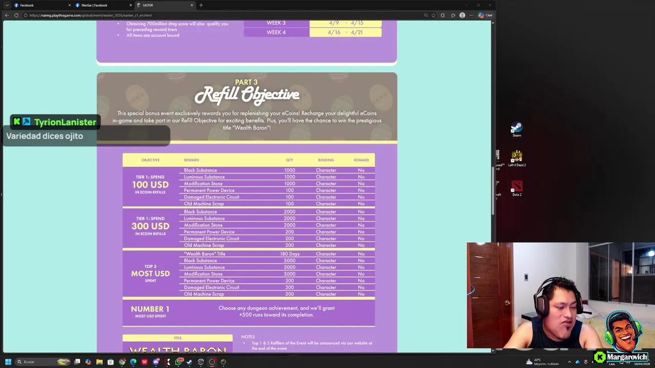Open a new browser tab

coord(201,5)
